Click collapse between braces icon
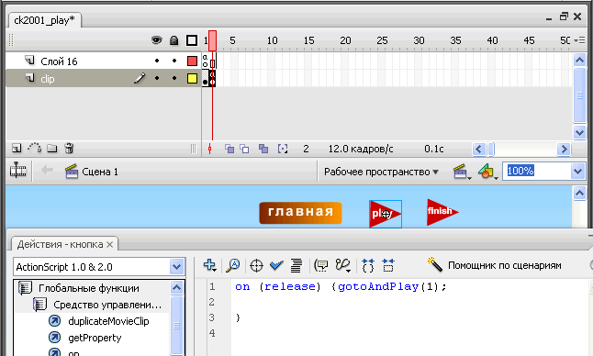 click(x=368, y=266)
